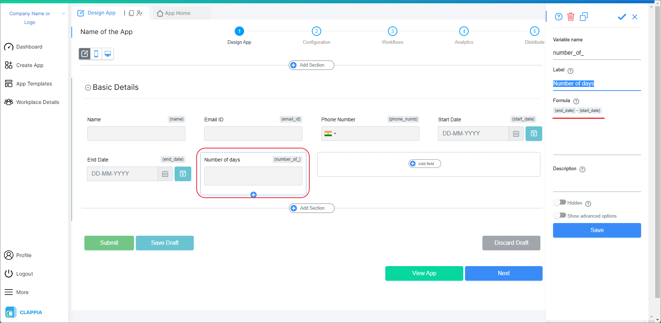Click the Description help question mark
Viewport: 661px width, 323px height.
click(x=582, y=169)
